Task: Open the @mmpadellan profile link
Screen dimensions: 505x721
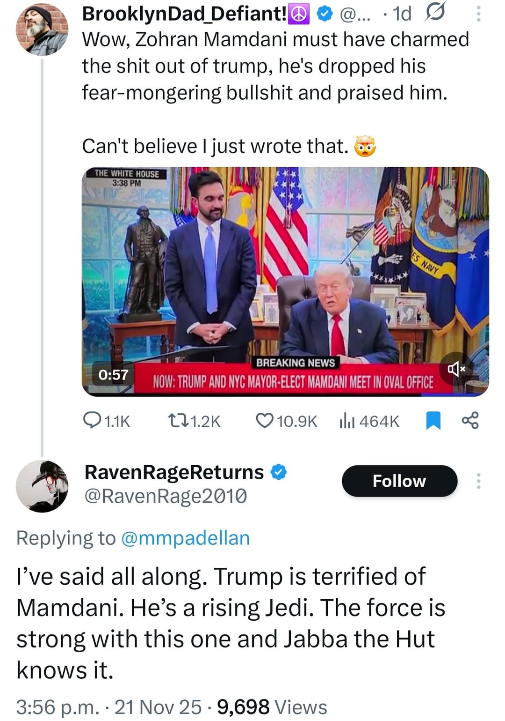Action: [185, 538]
